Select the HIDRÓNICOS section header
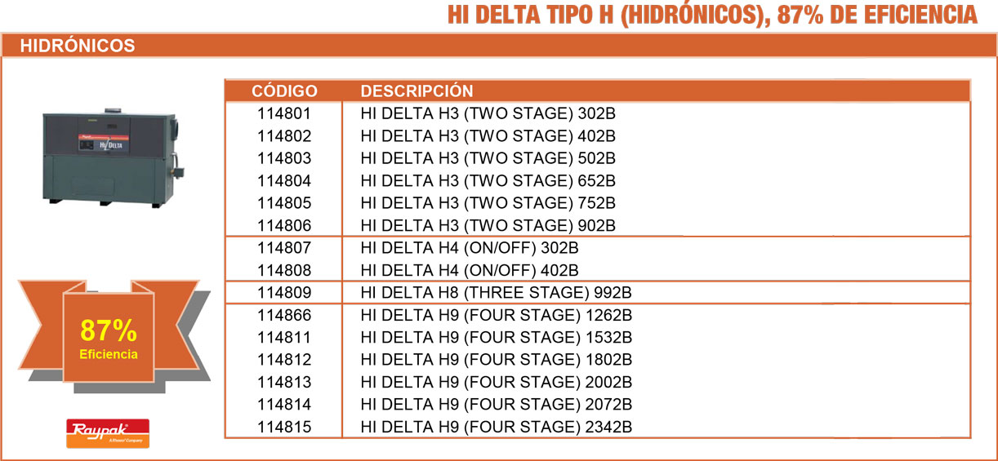The height and width of the screenshot is (461, 998). [x=78, y=46]
